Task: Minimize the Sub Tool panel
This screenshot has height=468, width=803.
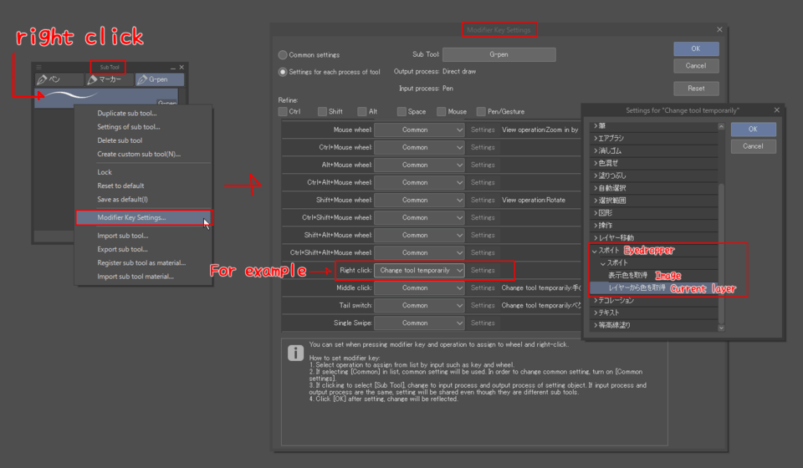Action: (x=171, y=67)
